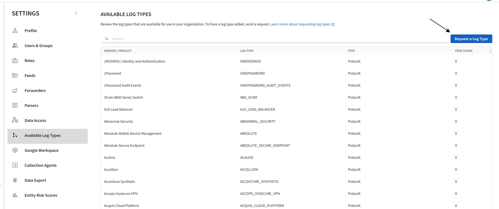The height and width of the screenshot is (209, 499).
Task: Click the ACCELLION log type value
Action: pos(249,169)
